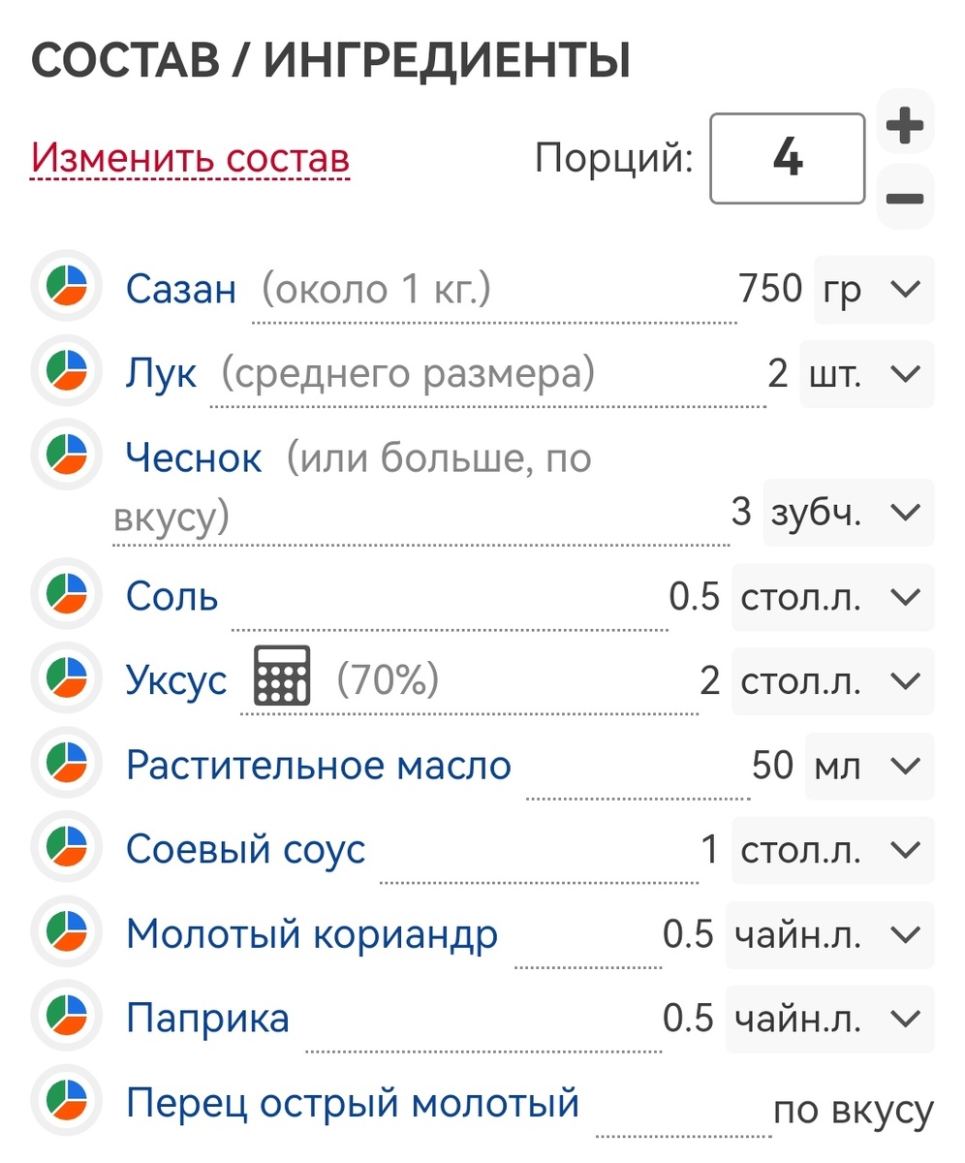Toggle the Уксус ingredient marker
The width and height of the screenshot is (965, 1163).
pos(65,678)
